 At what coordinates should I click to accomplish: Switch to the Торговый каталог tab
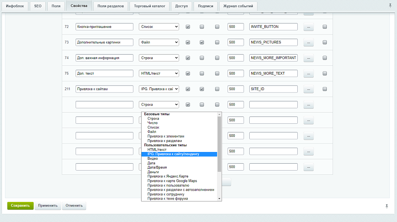[149, 6]
